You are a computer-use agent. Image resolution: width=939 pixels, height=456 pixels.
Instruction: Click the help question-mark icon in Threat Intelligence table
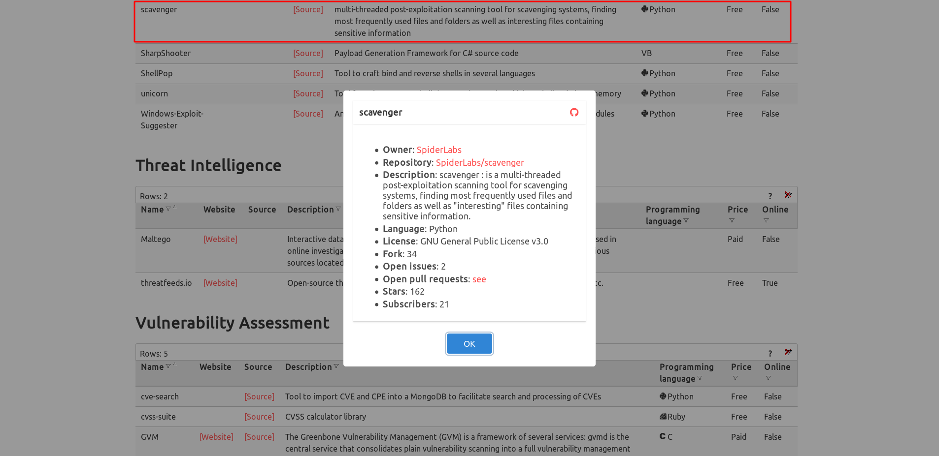click(x=770, y=195)
